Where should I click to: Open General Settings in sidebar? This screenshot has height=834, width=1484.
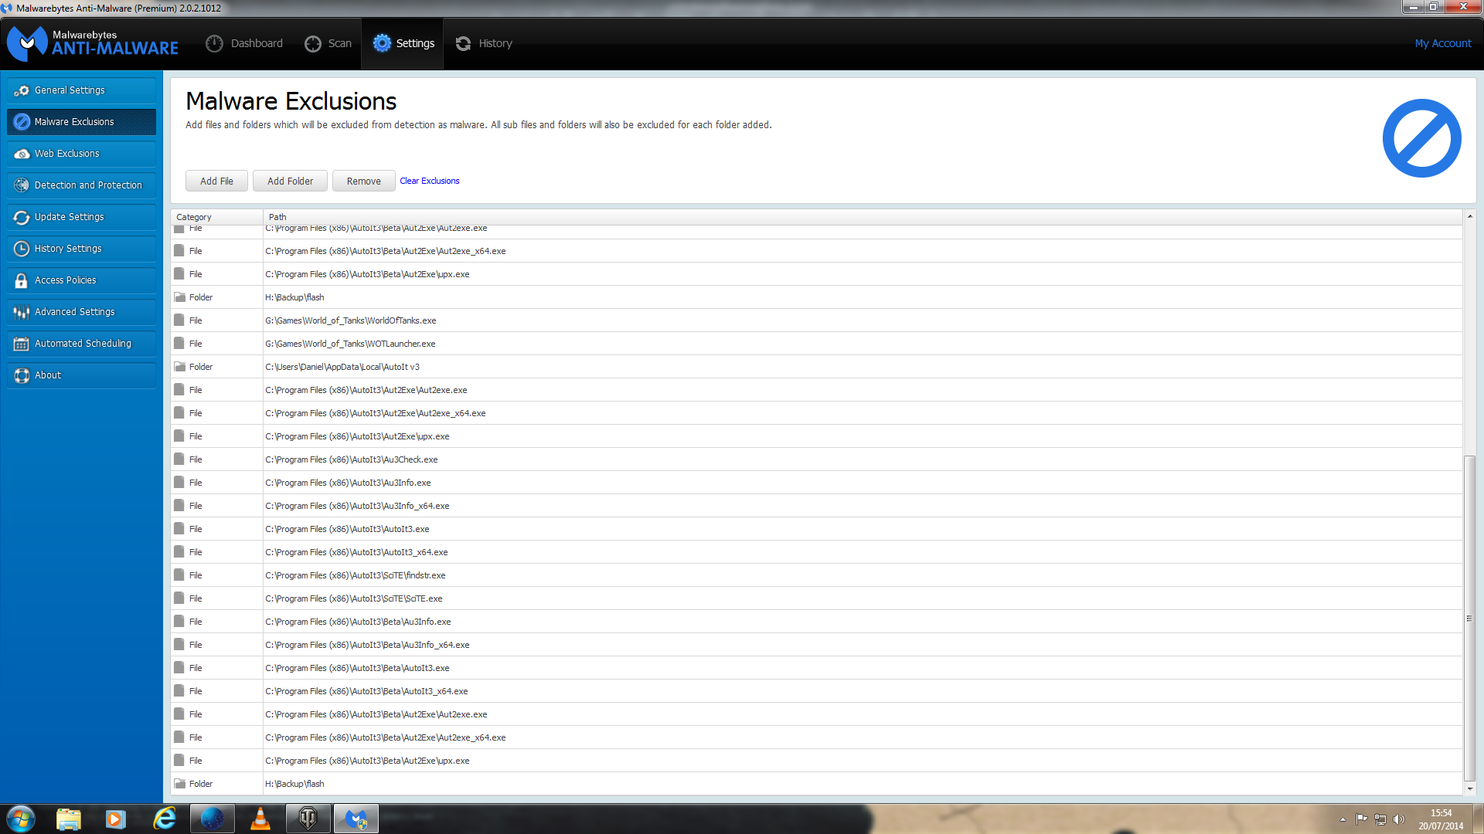tap(82, 90)
